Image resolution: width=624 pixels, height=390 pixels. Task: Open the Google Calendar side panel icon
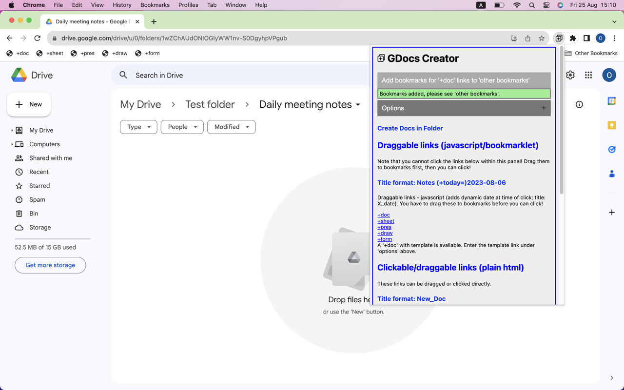612,100
